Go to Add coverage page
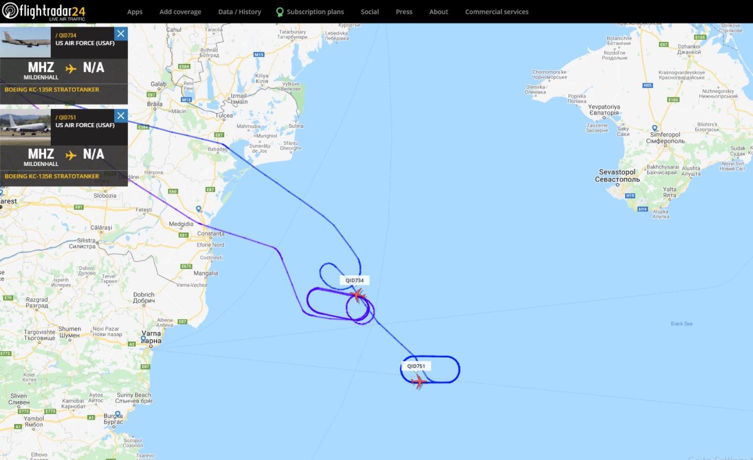This screenshot has width=753, height=460. (180, 12)
